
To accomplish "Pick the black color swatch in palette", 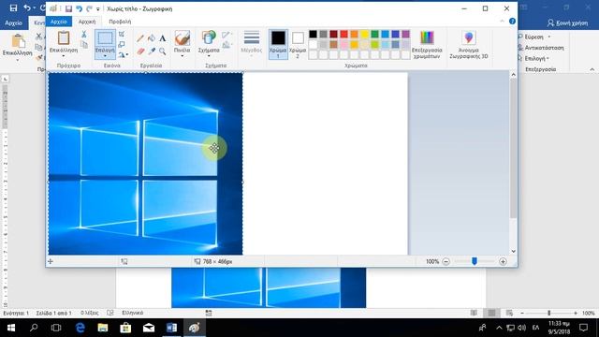I will pyautogui.click(x=313, y=35).
